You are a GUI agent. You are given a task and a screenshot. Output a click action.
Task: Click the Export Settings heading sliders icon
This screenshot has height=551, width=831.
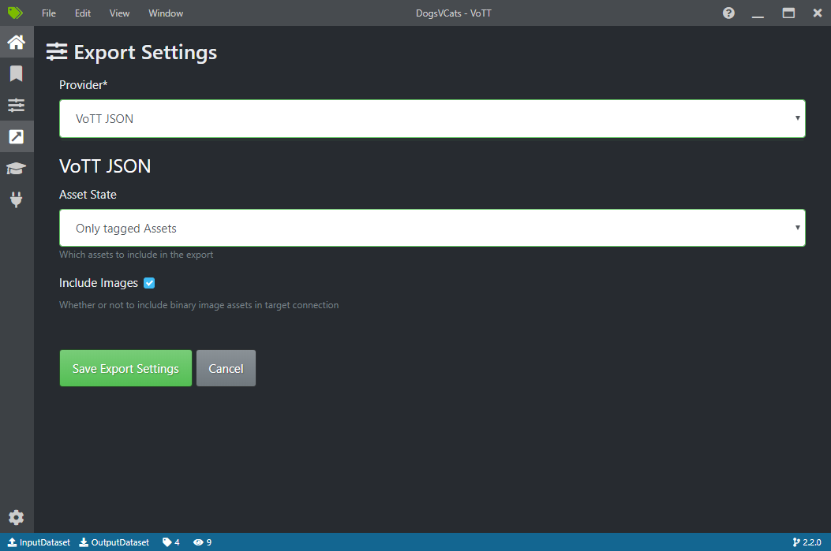click(57, 52)
